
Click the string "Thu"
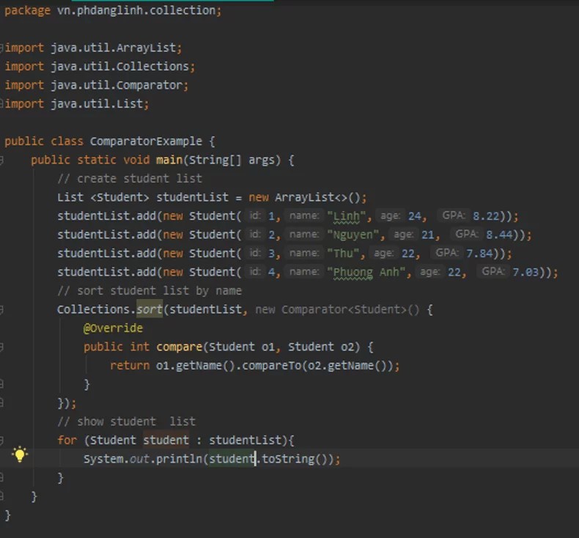344,254
